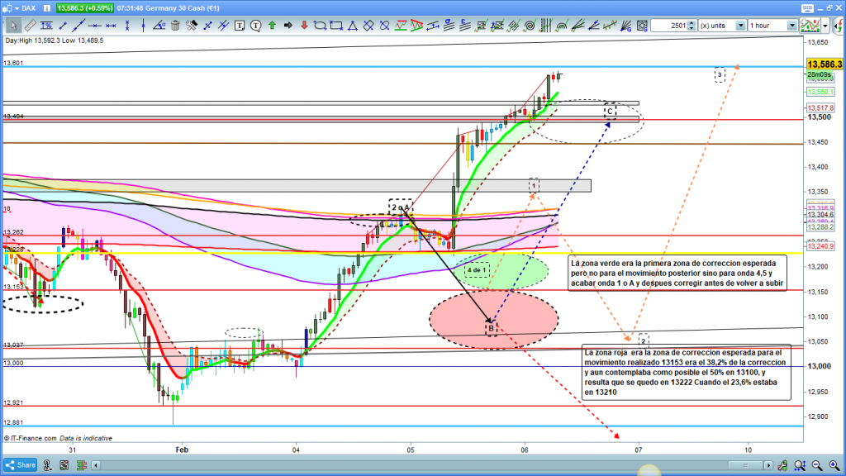846x476 pixels.
Task: Click the trash can delete-objects icon
Action: coord(175,26)
